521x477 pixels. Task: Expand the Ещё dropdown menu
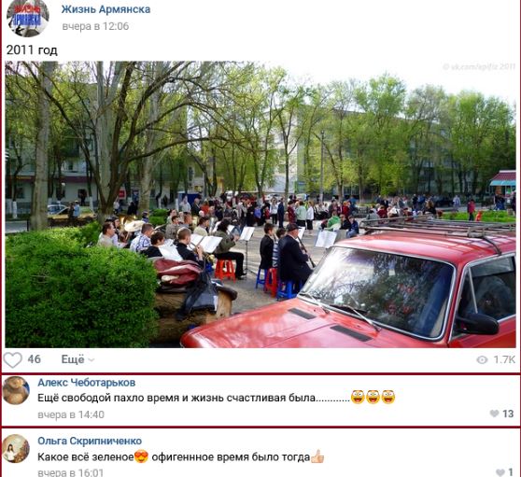[x=77, y=359]
